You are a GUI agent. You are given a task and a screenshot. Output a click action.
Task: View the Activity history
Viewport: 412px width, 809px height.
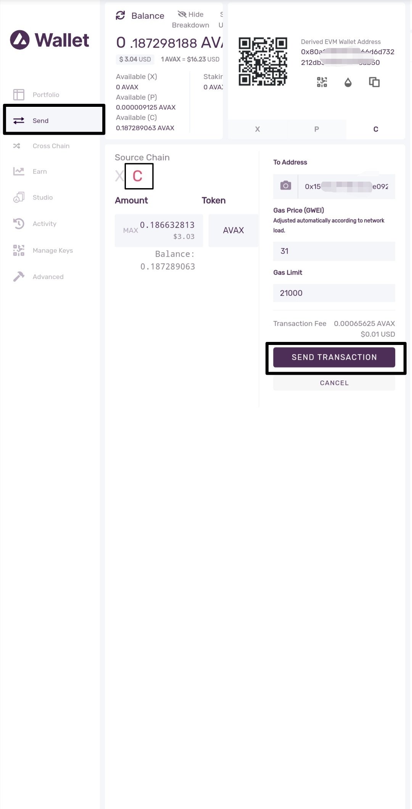click(44, 224)
